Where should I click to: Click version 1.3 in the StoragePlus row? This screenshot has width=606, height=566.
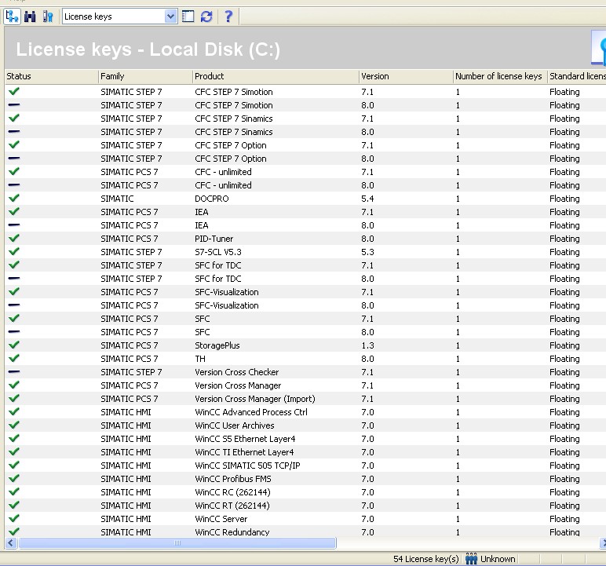(x=367, y=345)
